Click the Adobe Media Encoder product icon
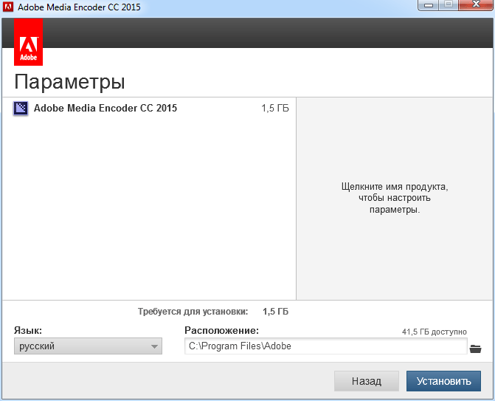This screenshot has height=401, width=495. click(21, 109)
